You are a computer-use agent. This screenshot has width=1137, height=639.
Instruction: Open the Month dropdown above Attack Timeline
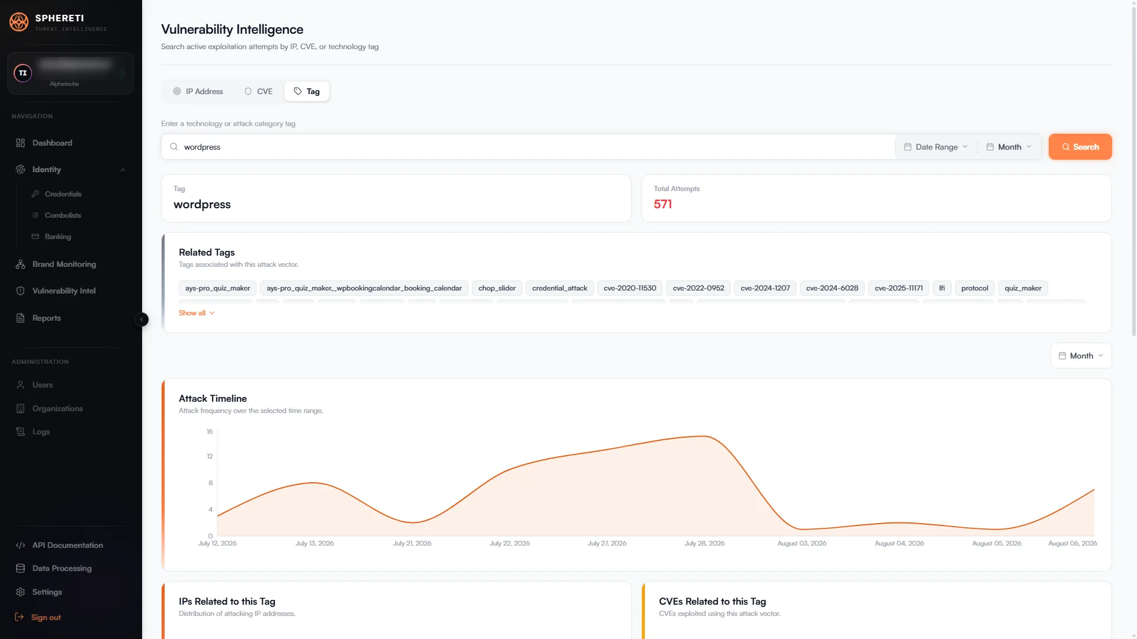tap(1081, 356)
